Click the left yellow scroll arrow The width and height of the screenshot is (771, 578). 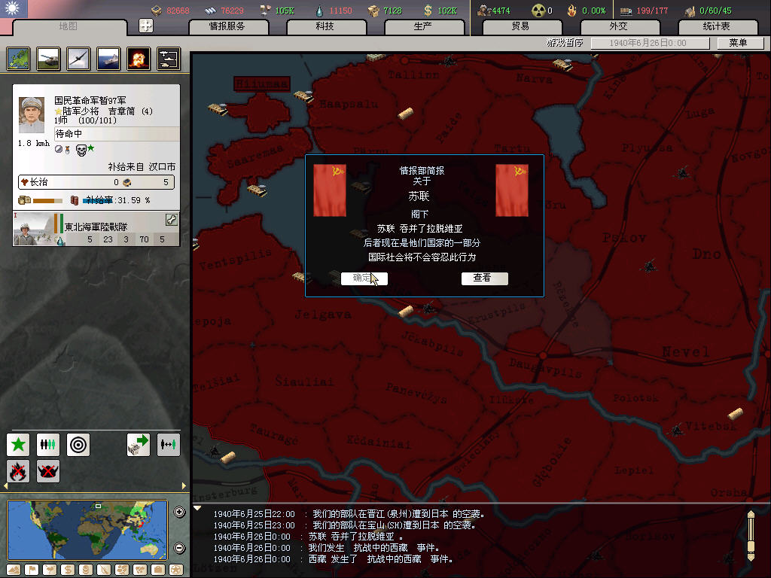pos(5,486)
